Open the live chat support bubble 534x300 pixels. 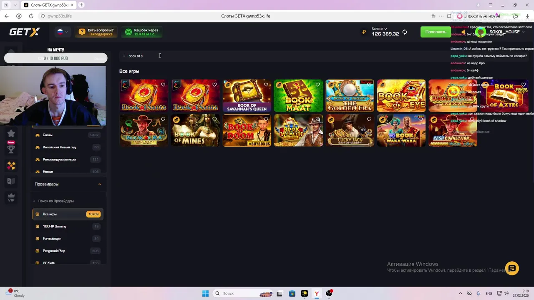click(512, 268)
